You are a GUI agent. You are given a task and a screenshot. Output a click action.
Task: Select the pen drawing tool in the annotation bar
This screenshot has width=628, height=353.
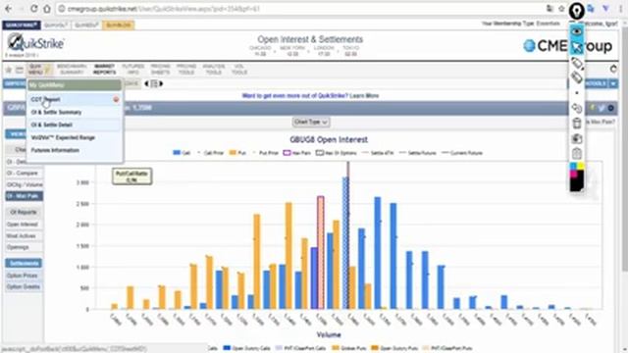click(x=577, y=63)
